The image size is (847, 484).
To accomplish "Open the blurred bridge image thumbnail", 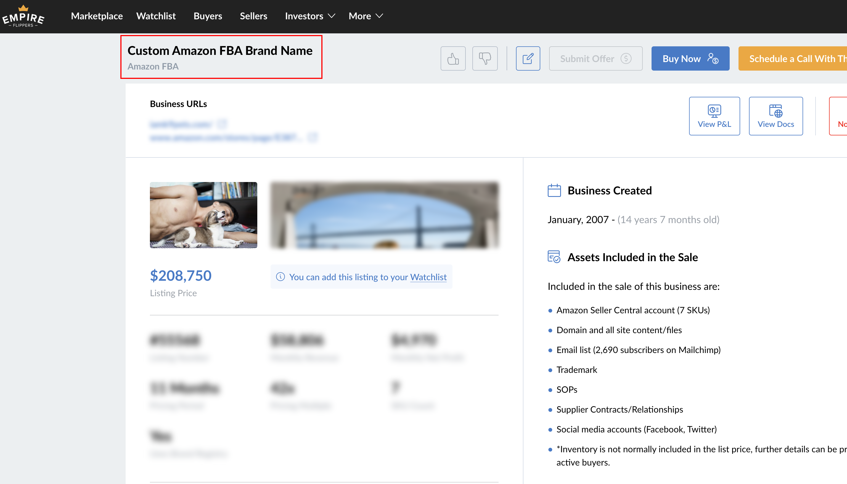I will [x=384, y=215].
